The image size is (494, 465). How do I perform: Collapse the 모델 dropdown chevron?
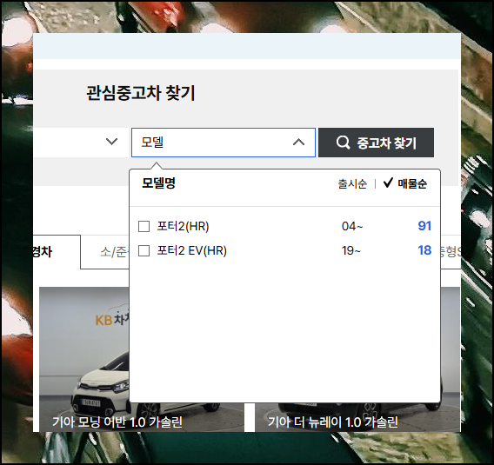pos(298,143)
